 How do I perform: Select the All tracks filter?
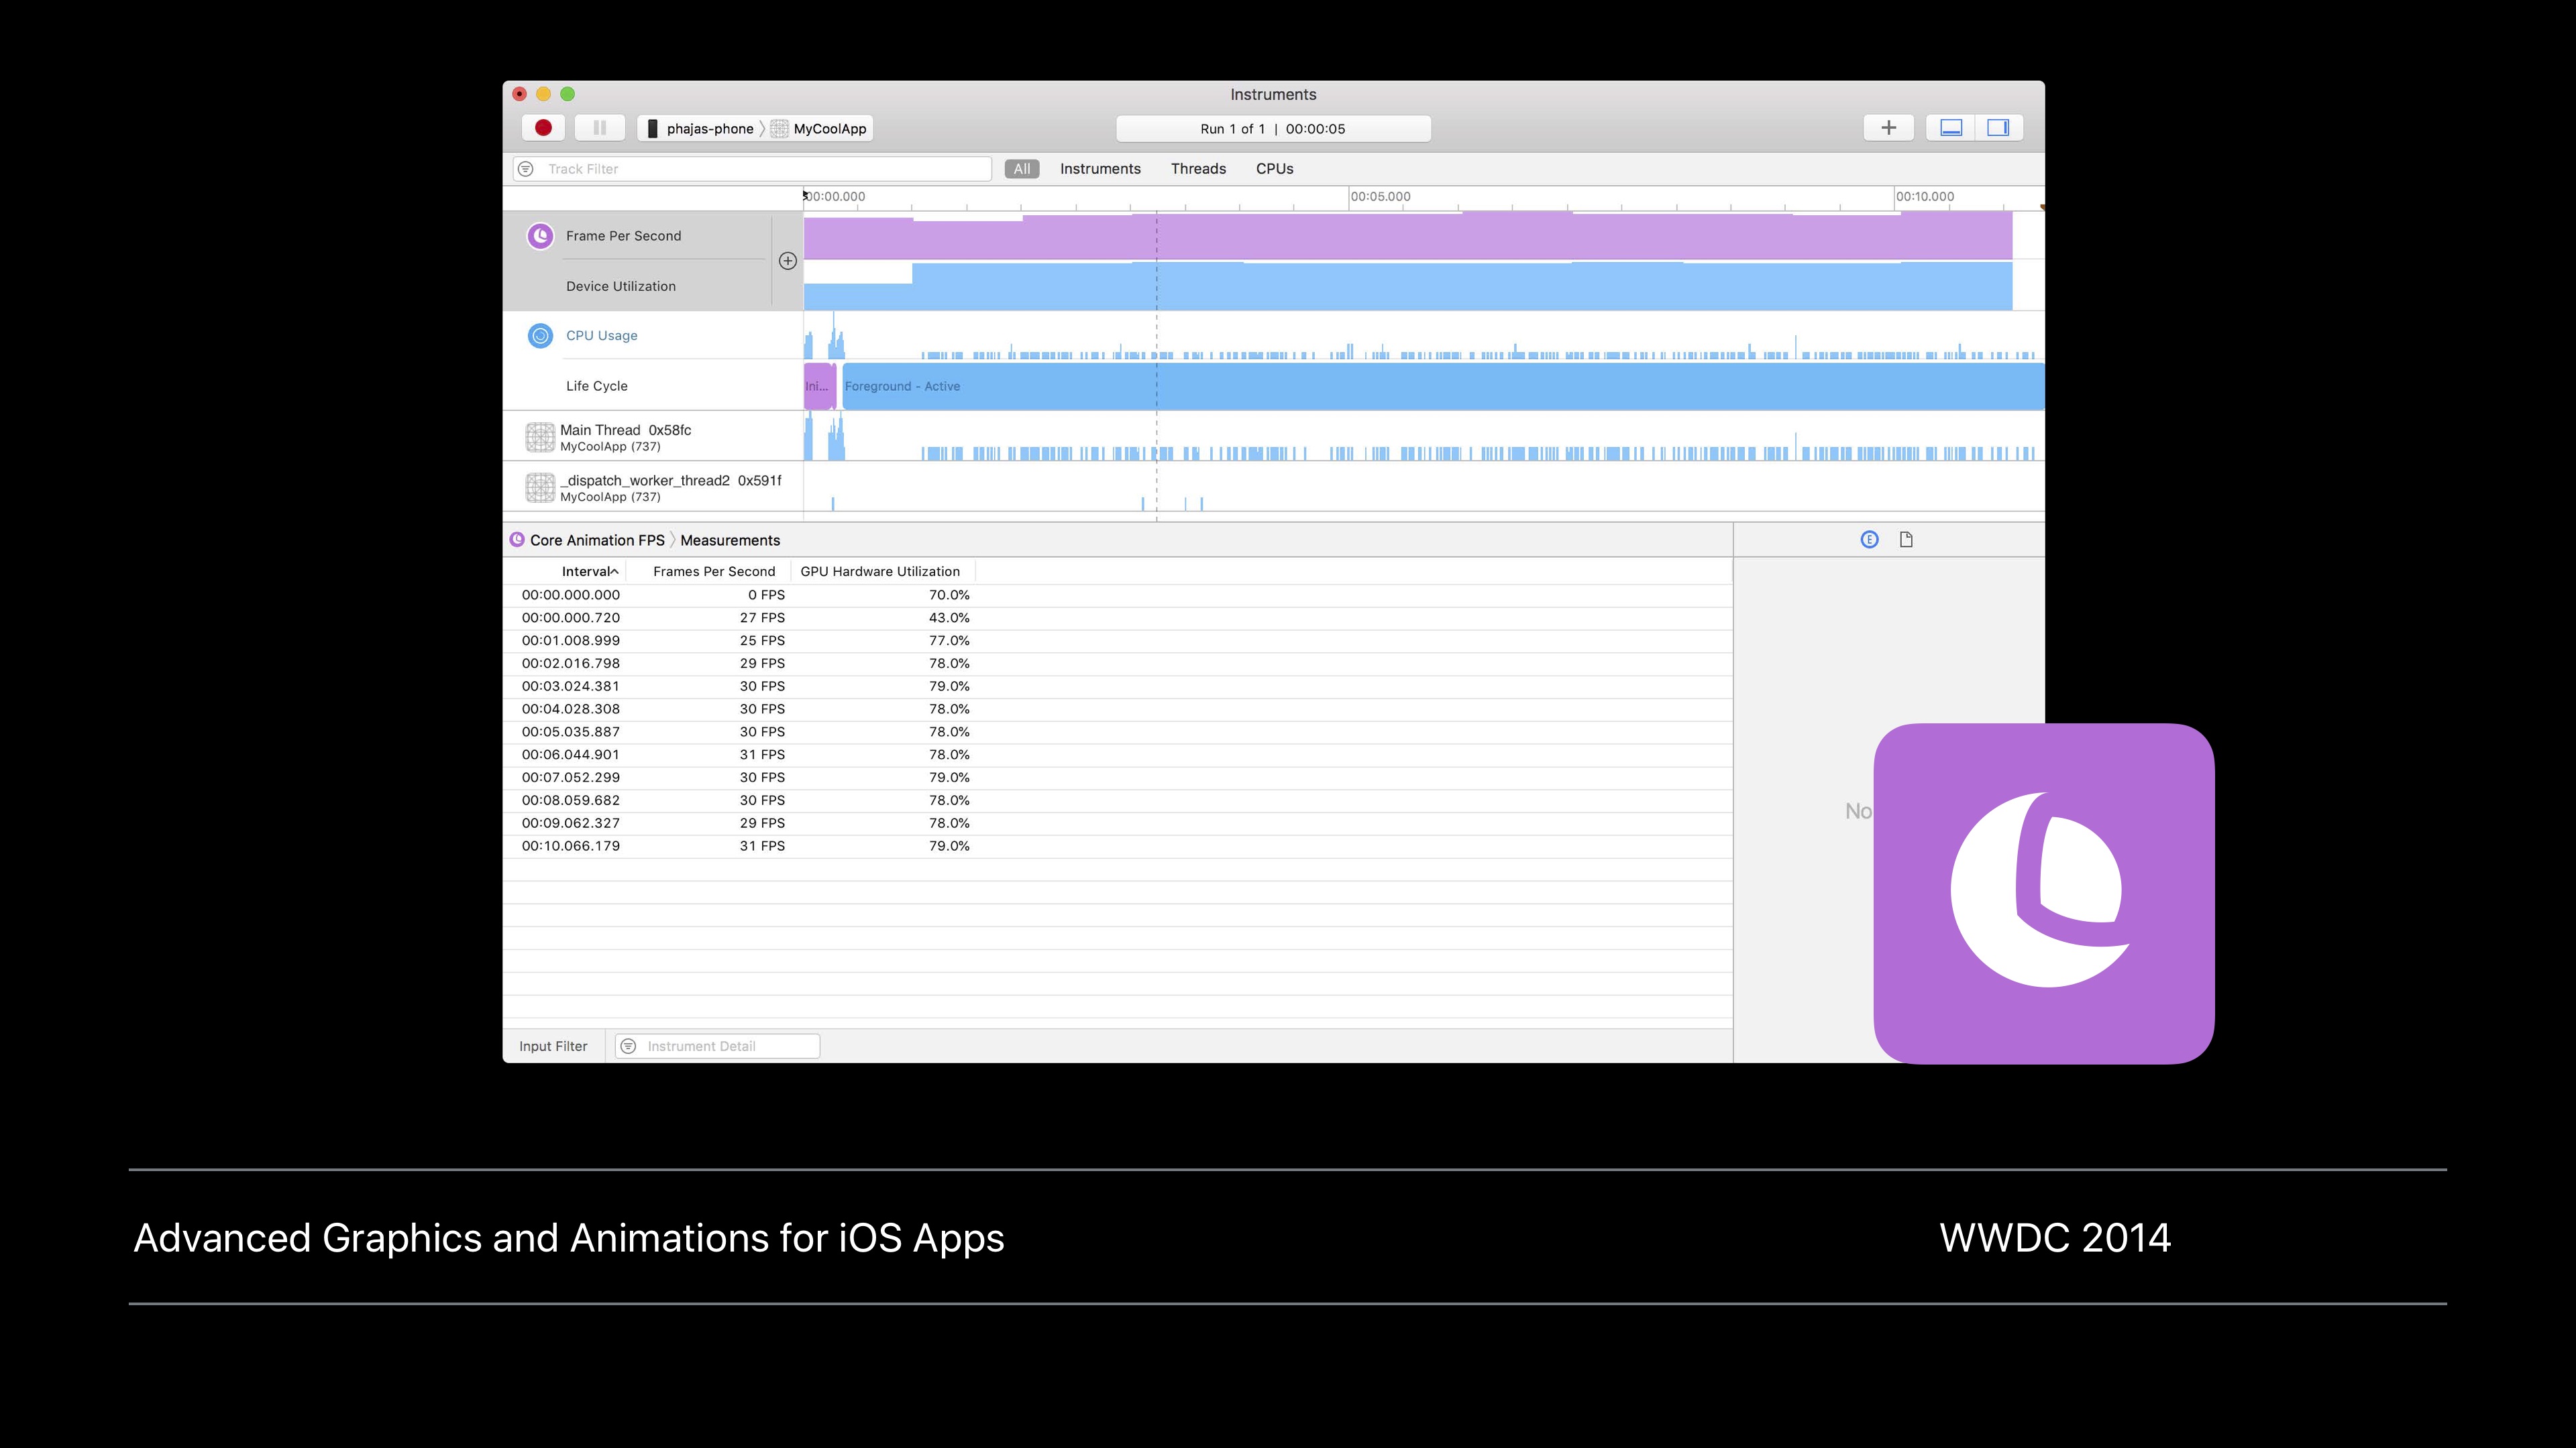point(1021,169)
